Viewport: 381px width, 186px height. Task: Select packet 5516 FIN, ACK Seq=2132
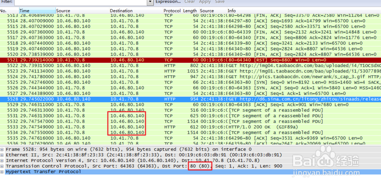point(190,32)
